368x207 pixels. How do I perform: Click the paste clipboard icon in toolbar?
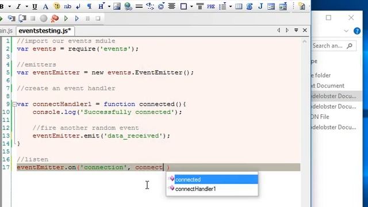[302, 6]
